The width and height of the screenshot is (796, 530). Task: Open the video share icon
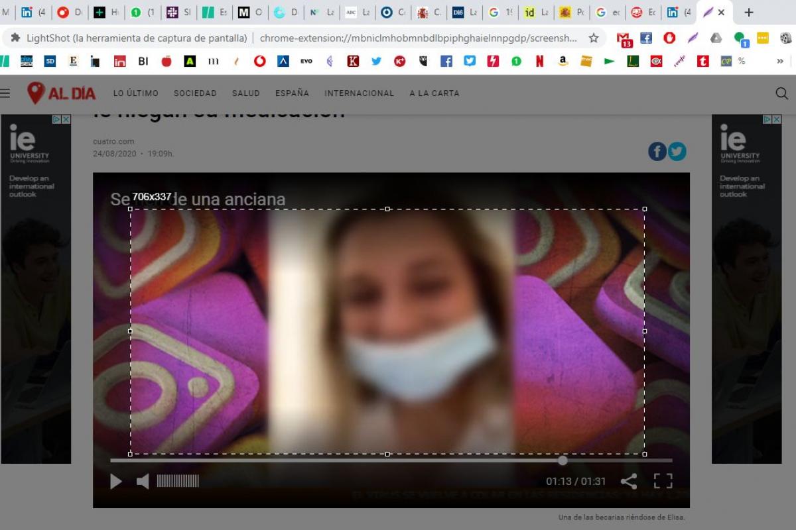click(x=628, y=481)
